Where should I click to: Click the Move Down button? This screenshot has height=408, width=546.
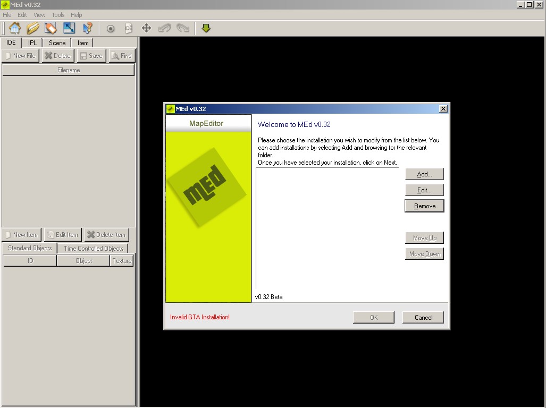[x=424, y=254]
